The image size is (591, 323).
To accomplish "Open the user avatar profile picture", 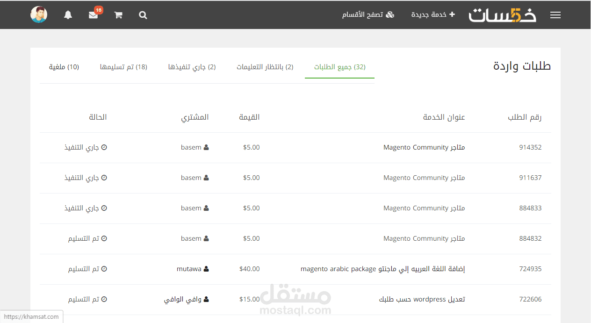I will [39, 14].
